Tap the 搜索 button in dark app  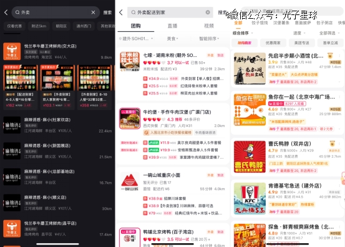(x=107, y=13)
